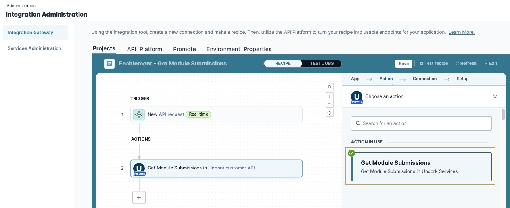Switch to the RECIPE toggle view
The height and width of the screenshot is (208, 510).
tap(283, 64)
